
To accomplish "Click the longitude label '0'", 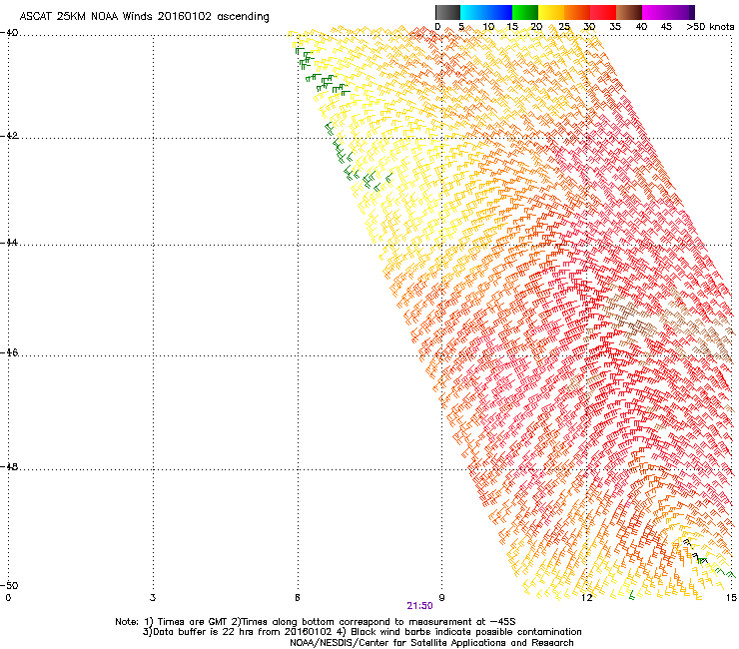I will tap(8, 598).
